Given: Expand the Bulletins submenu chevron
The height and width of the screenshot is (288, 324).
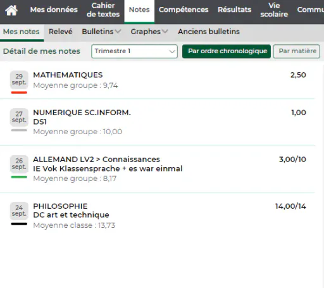Looking at the screenshot, I should 118,32.
